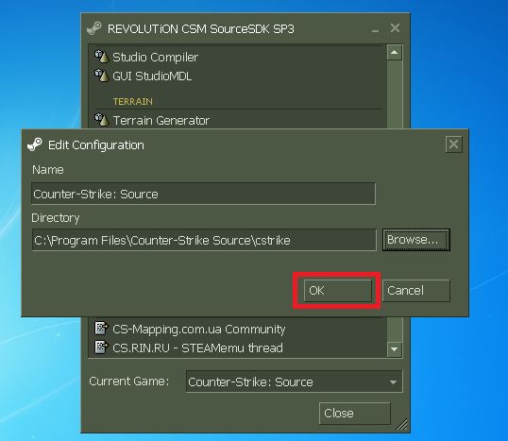Click the CS-Mapping.com.ua Community link icon
The image size is (508, 441).
point(101,329)
